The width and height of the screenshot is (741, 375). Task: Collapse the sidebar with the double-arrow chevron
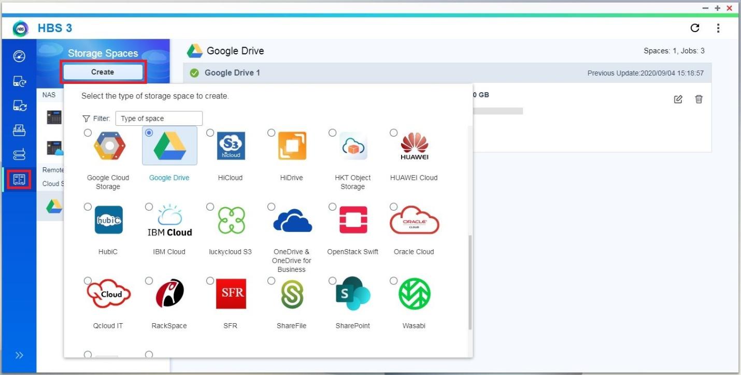point(19,355)
